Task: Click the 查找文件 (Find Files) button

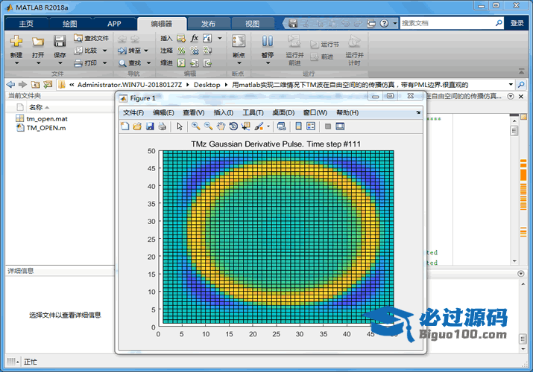Action: click(x=92, y=38)
